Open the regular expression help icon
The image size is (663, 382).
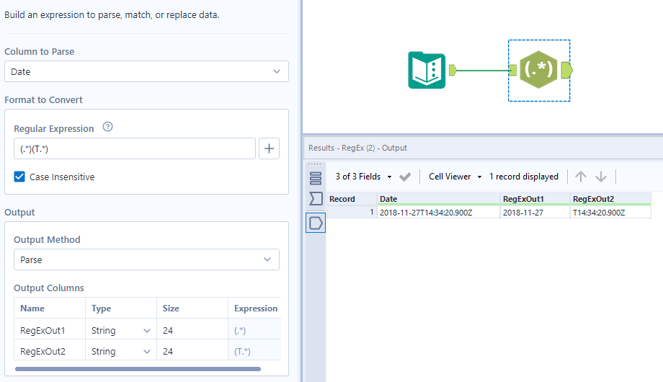point(108,128)
